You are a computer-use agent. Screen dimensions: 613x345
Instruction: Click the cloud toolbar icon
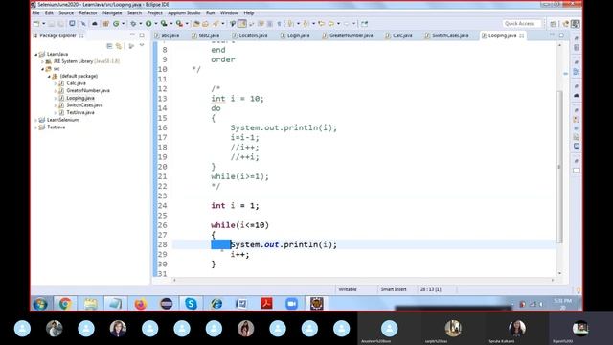(x=95, y=24)
